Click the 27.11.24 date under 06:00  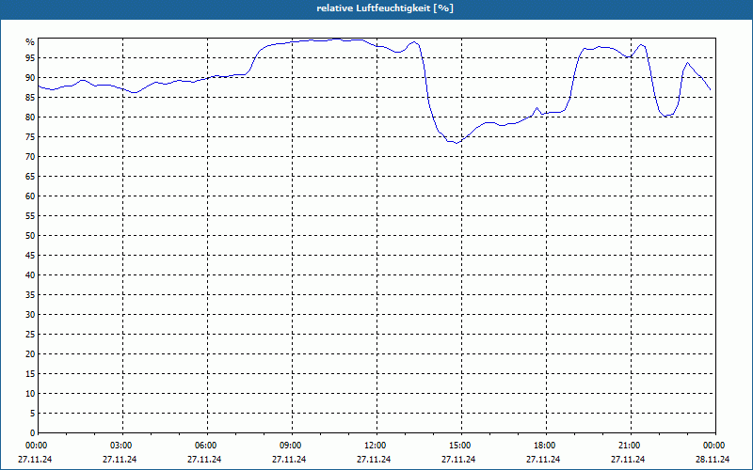204,460
